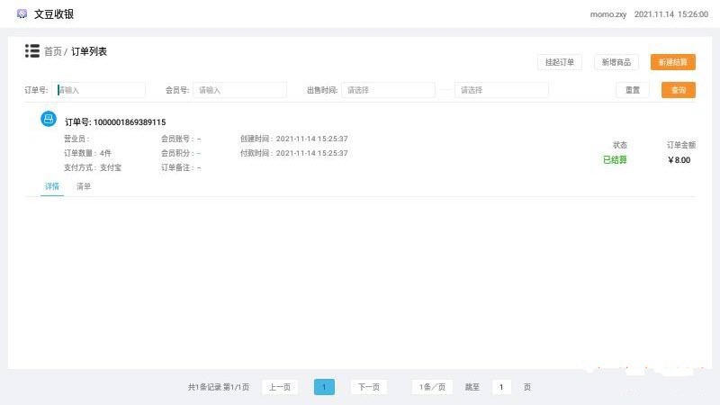Click the 订单号 input field
Screen dimensions: 720x405
100,90
